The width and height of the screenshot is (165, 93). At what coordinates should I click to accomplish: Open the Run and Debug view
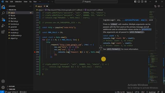click(x=3, y=26)
